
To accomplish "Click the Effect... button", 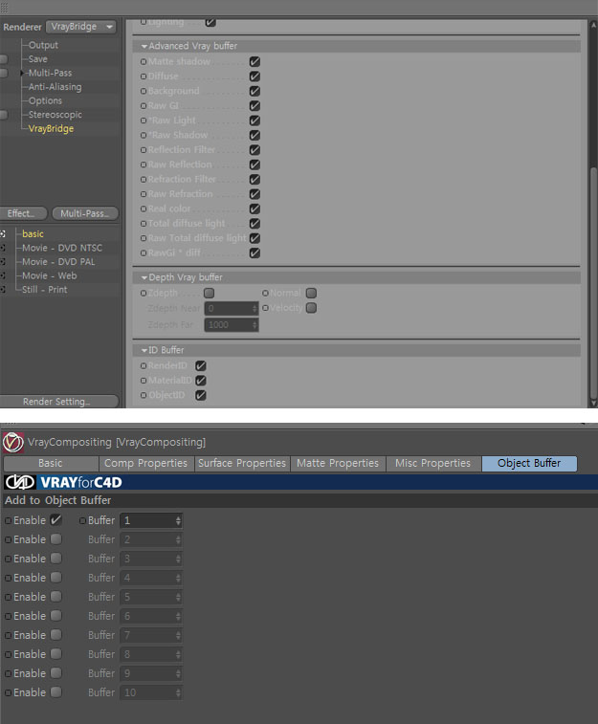I will pyautogui.click(x=21, y=213).
